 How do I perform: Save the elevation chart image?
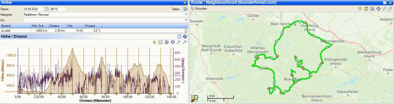[x=167, y=42]
